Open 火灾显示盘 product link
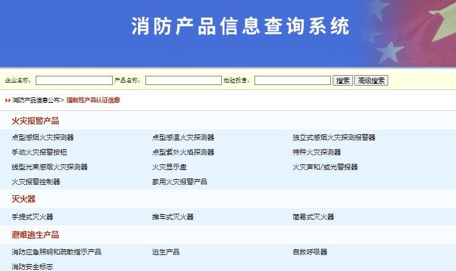The height and width of the screenshot is (271, 456). tap(169, 167)
